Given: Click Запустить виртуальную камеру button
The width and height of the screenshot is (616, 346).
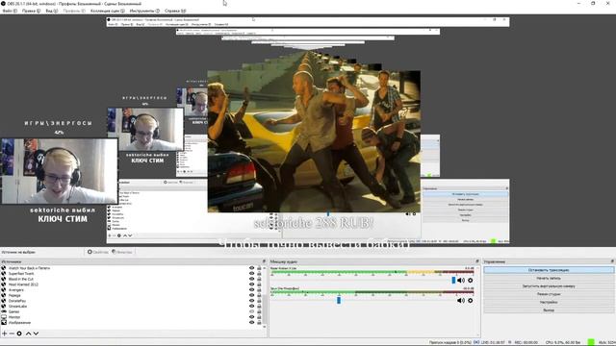Looking at the screenshot, I should [x=549, y=286].
